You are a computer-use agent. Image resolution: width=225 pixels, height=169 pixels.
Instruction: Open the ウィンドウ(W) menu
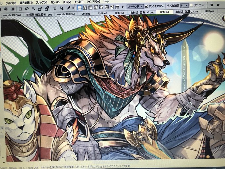pos(93,2)
